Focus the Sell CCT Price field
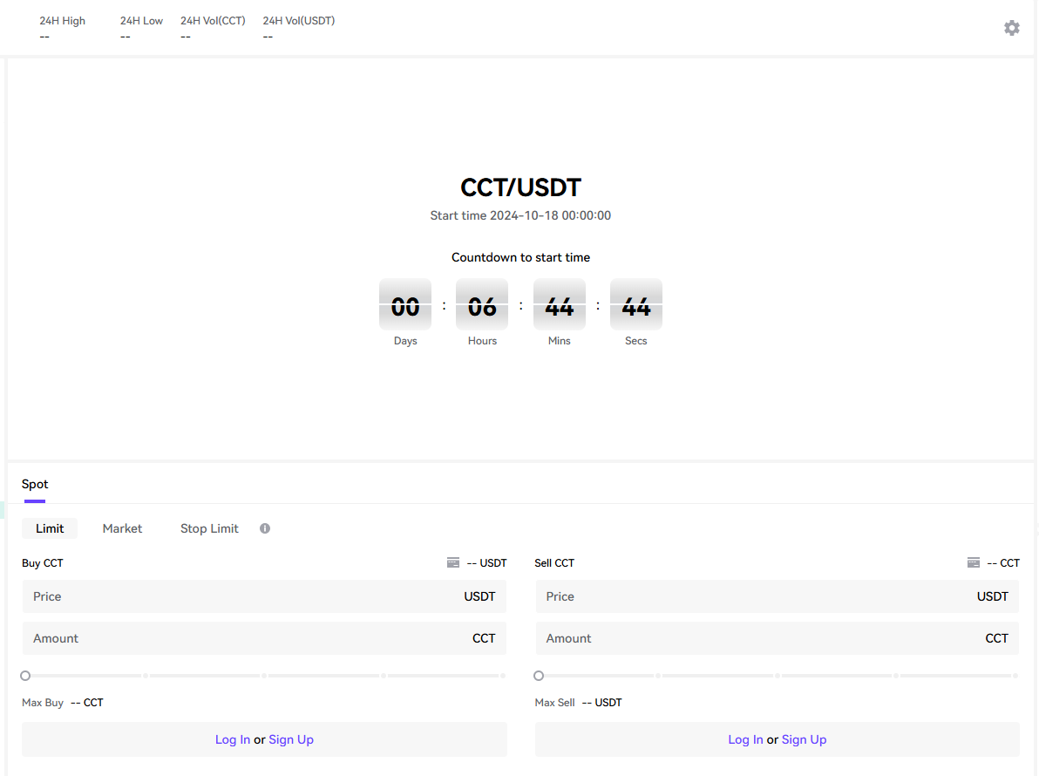Viewport: 1039px width, 776px height. click(778, 596)
